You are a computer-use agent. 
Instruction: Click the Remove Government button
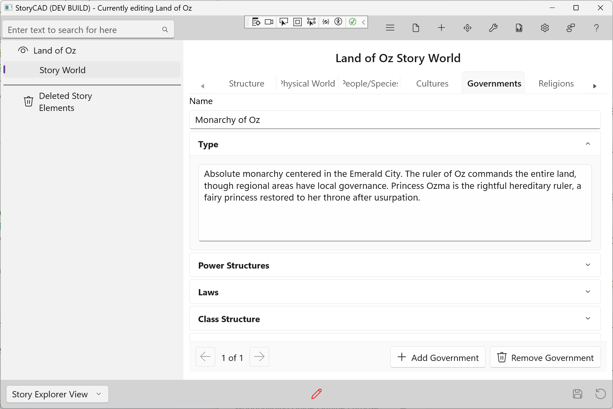[545, 357]
